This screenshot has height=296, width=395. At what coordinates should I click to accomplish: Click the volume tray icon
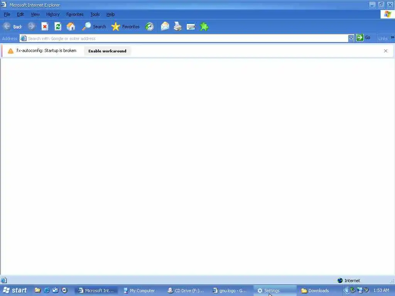[x=366, y=290]
